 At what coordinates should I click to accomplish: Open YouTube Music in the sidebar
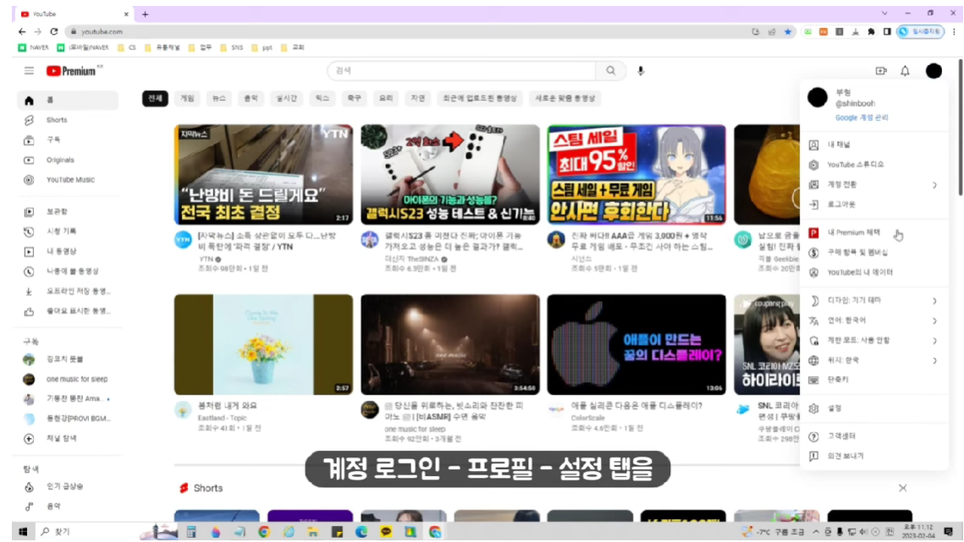70,180
